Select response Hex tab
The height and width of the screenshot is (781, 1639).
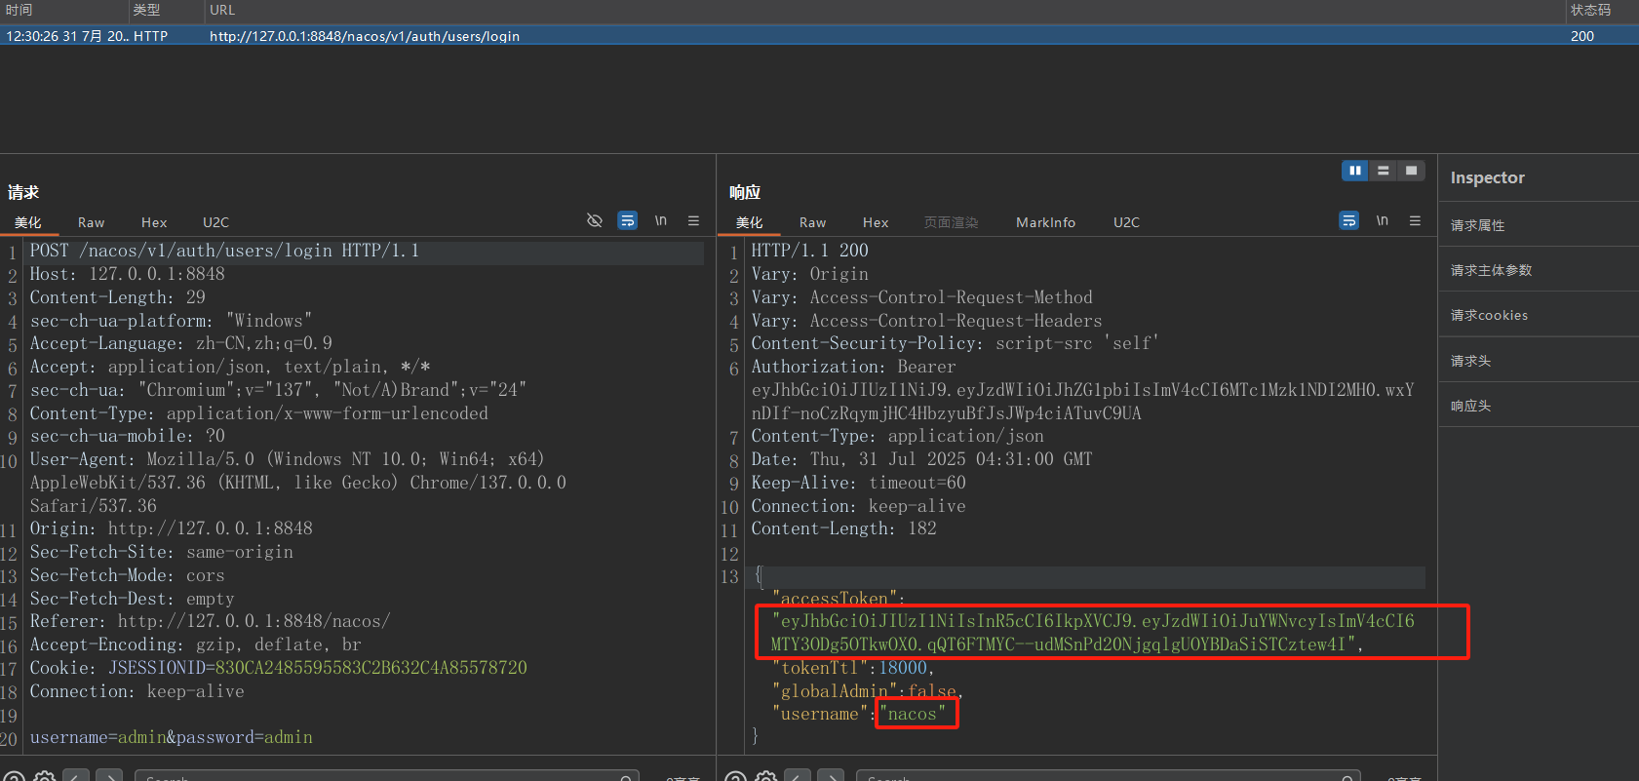(876, 222)
